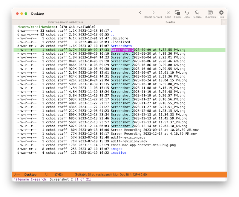
Task: Click the Desktop buffer name in mode line
Action: tap(30, 175)
